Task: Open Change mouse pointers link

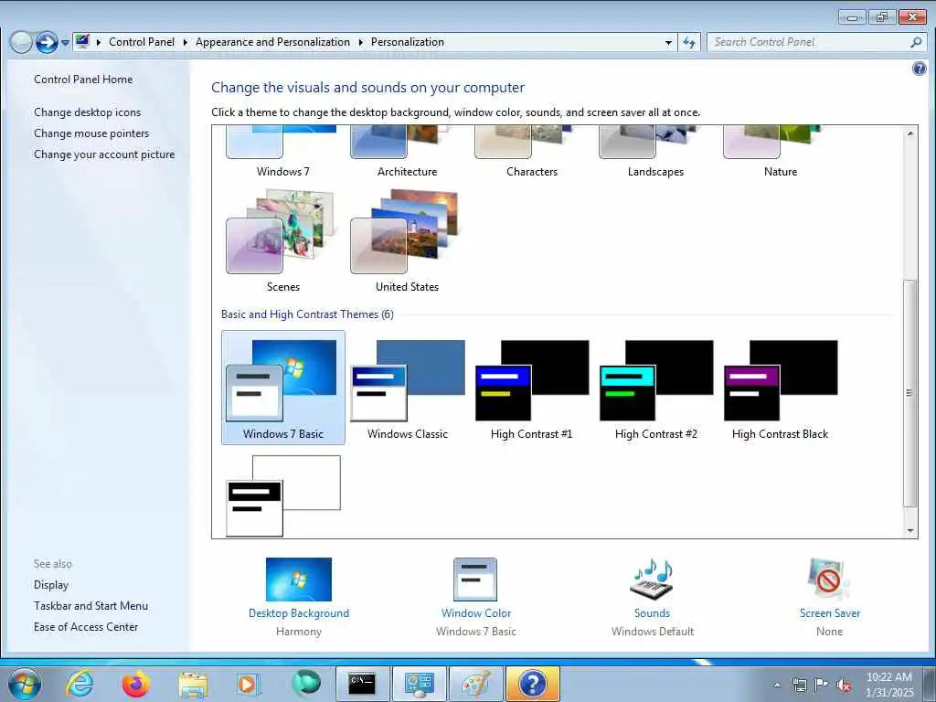Action: point(91,133)
